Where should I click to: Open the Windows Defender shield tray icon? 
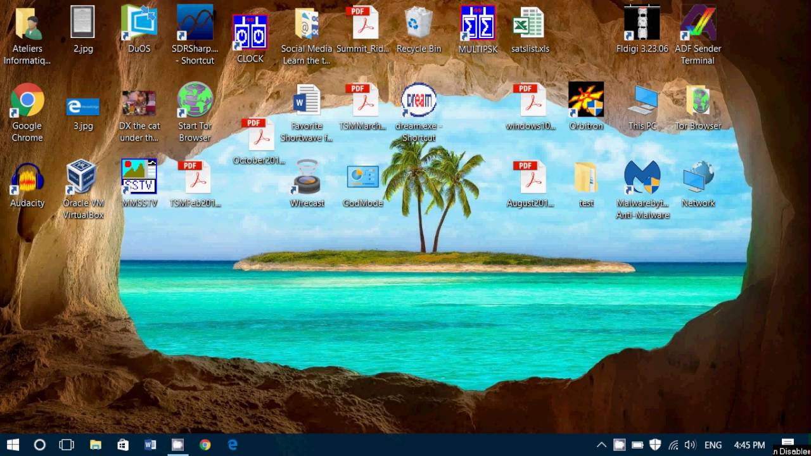[x=655, y=445]
